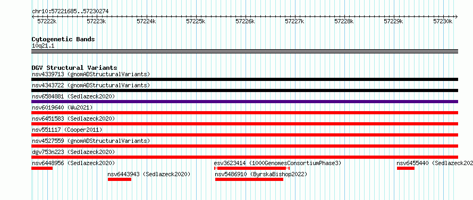
Task: Click the 57226k ruler tick label
Action: tap(245, 21)
